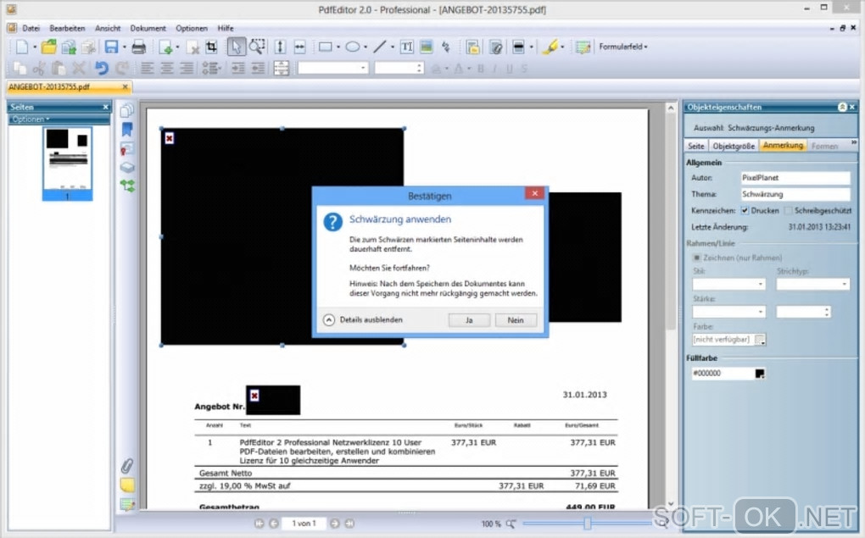Image resolution: width=865 pixels, height=538 pixels.
Task: Open attachments panel paperclip in sidebar
Action: [127, 466]
